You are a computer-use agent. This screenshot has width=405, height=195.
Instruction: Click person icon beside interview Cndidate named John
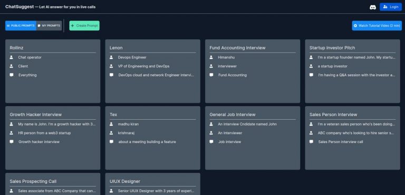point(211,124)
